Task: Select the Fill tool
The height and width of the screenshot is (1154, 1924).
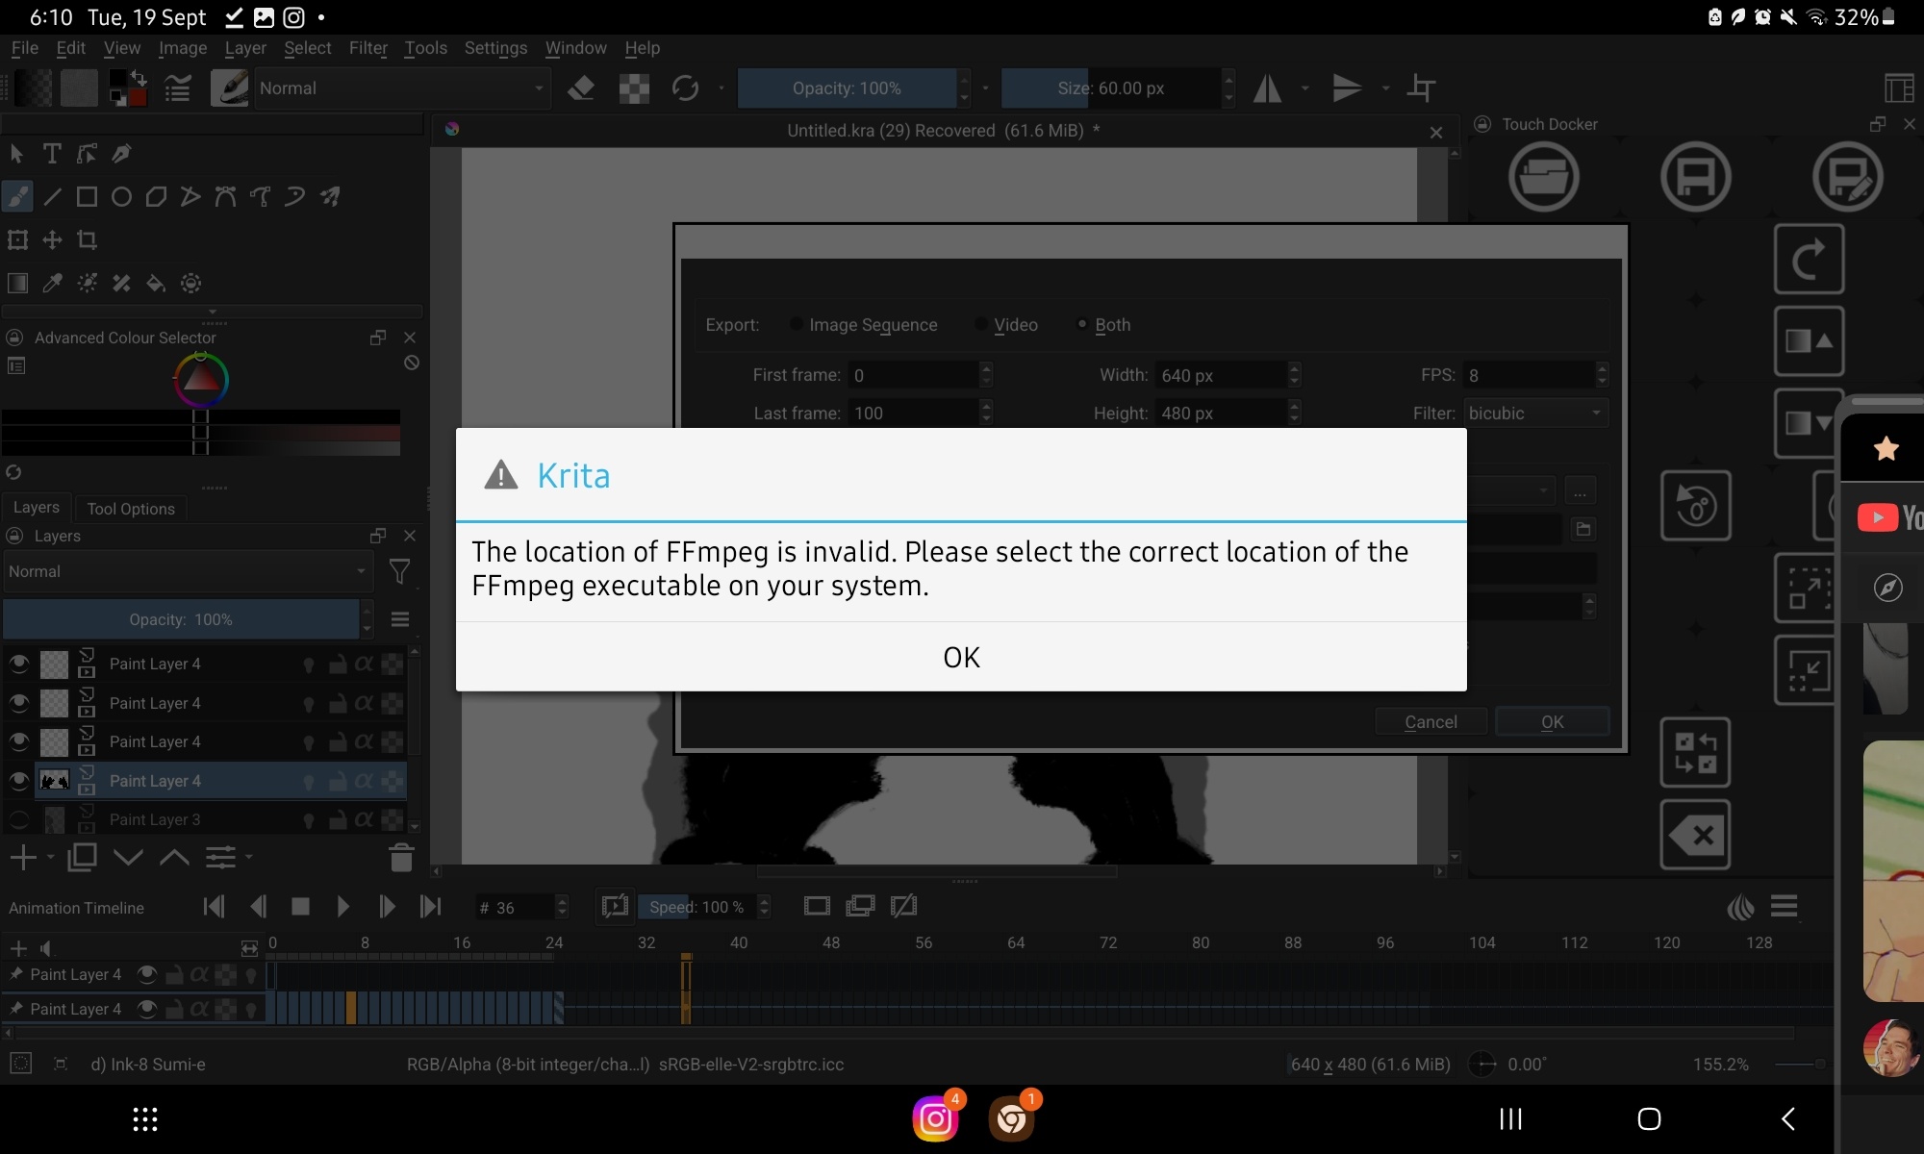Action: (156, 283)
